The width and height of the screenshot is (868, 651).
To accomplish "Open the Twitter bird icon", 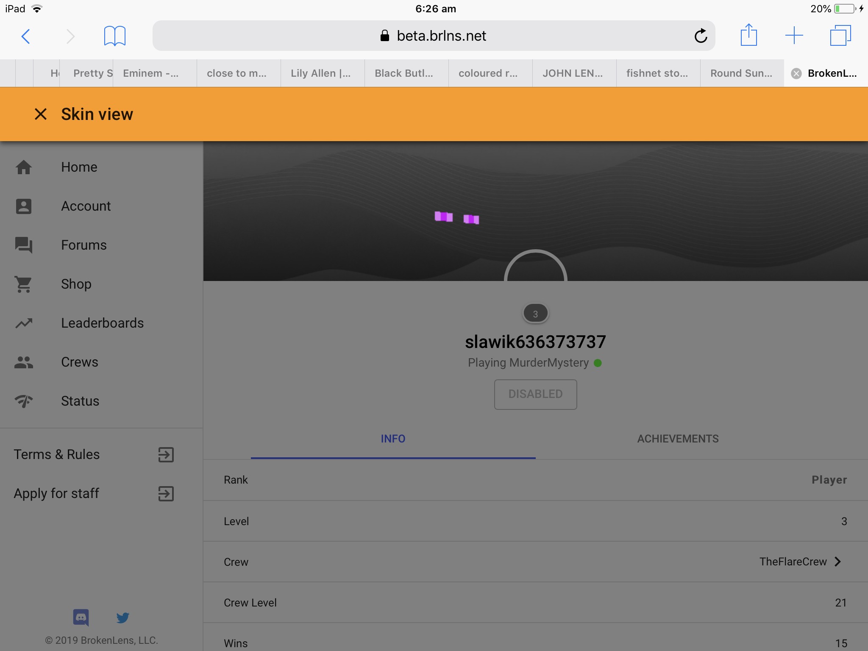I will [x=123, y=618].
